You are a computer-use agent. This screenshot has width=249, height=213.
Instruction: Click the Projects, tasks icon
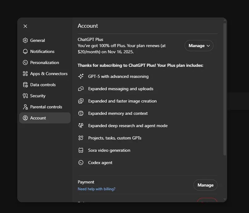[x=81, y=138]
